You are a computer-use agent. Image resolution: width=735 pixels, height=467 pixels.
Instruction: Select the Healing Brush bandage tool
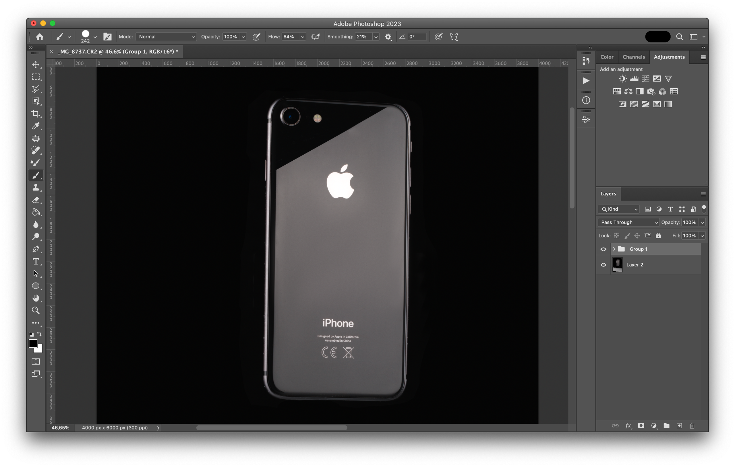point(36,150)
